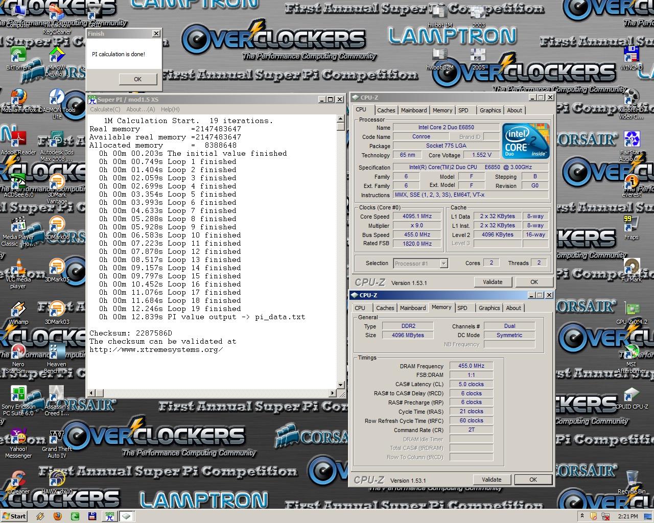Open About tab in upper CPU-Z window
Screen dimensions: 654x523
coord(515,110)
